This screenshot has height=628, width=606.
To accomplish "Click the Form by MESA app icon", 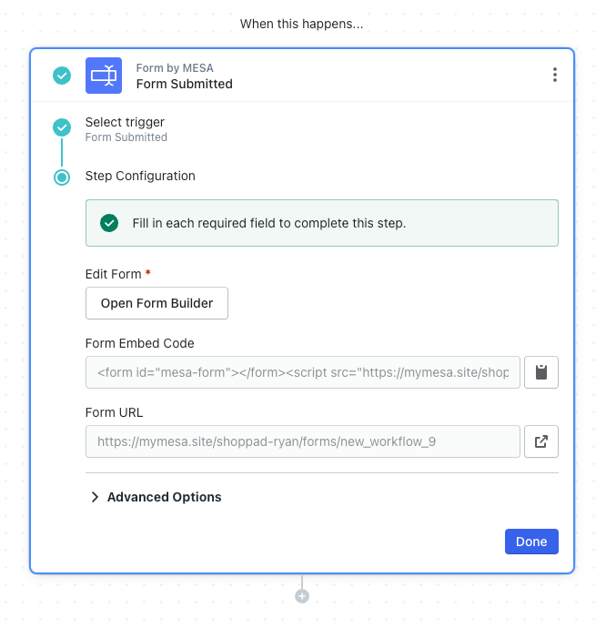I will point(104,76).
